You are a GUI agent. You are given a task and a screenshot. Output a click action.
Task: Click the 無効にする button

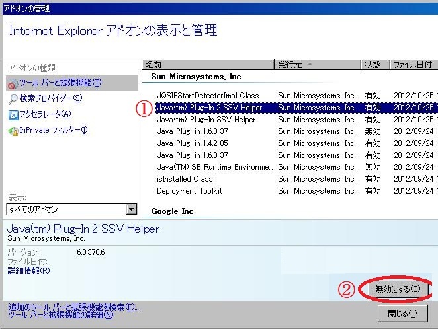pos(397,289)
